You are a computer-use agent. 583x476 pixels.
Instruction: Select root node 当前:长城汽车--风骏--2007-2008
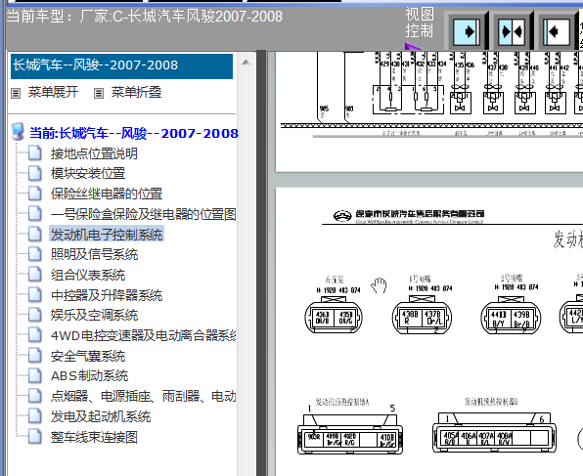[x=133, y=133]
